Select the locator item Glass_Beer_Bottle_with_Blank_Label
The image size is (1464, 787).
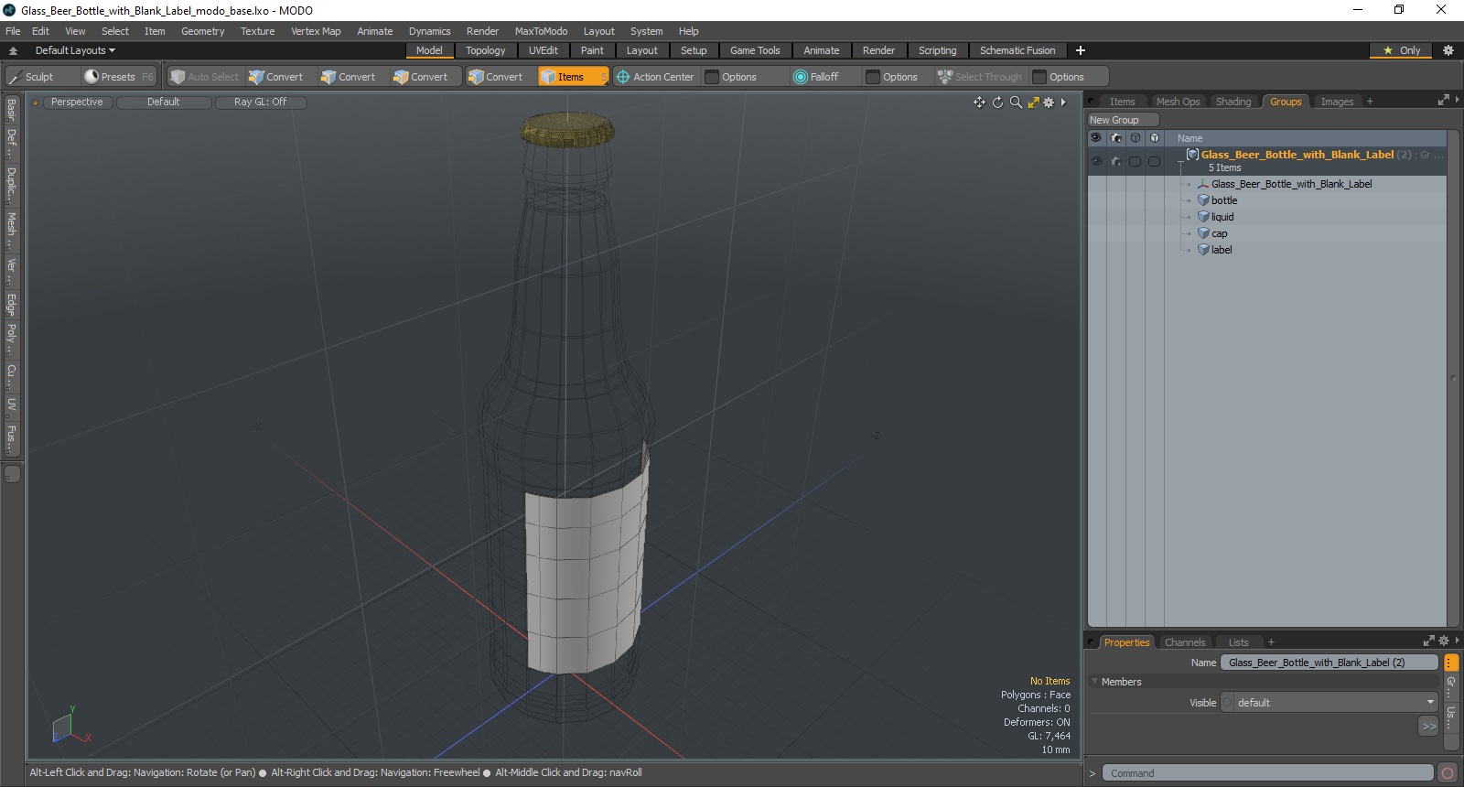(1291, 184)
